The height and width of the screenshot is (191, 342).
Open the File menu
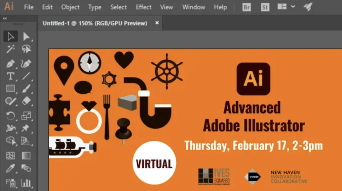[29, 7]
